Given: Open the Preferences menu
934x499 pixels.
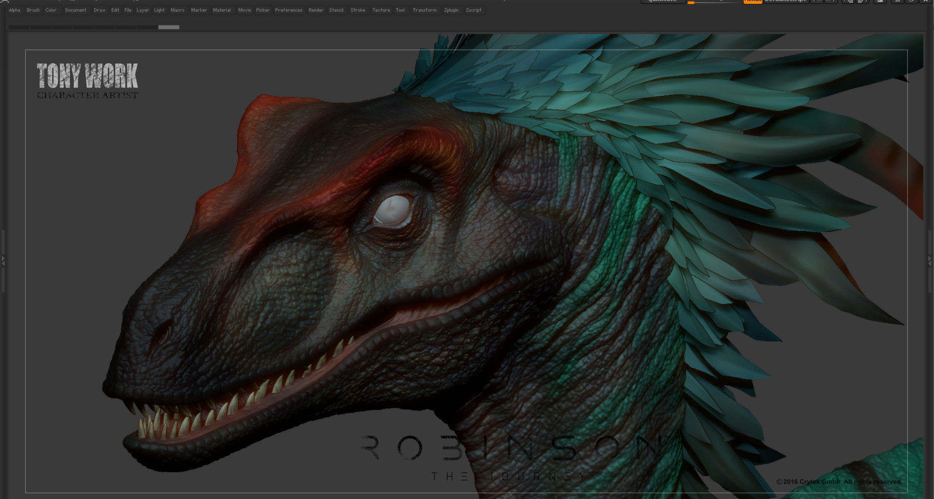Looking at the screenshot, I should [x=289, y=10].
